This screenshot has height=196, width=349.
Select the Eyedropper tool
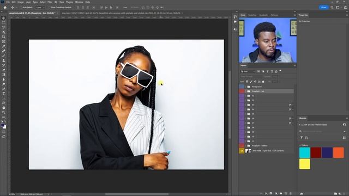[x=4, y=46]
